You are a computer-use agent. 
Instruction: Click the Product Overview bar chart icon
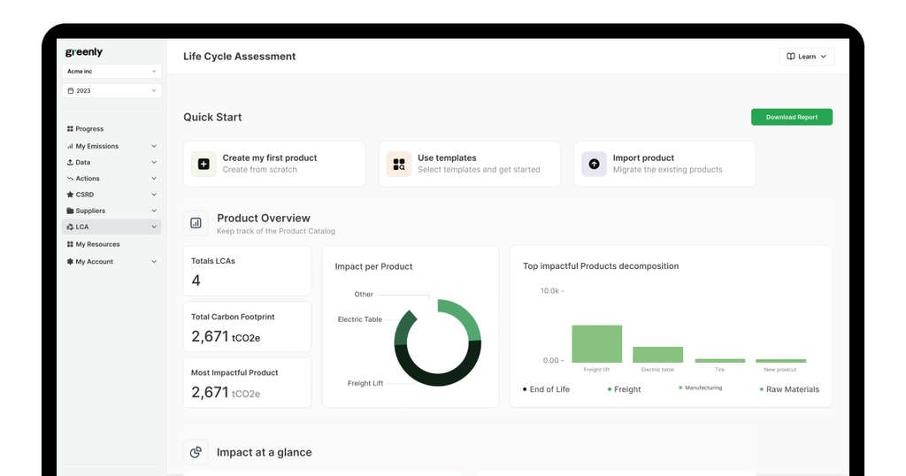click(x=196, y=223)
